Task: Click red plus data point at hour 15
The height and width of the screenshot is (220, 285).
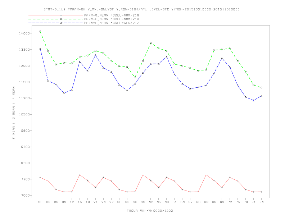Action: [x=80, y=175]
